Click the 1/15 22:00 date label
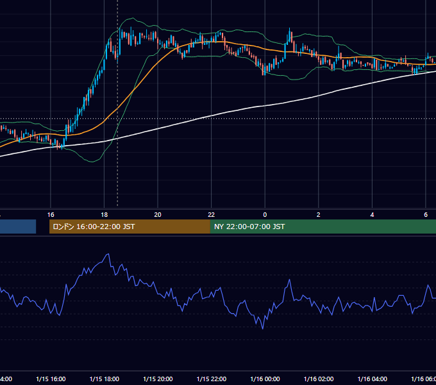This screenshot has width=436, height=385. (212, 379)
